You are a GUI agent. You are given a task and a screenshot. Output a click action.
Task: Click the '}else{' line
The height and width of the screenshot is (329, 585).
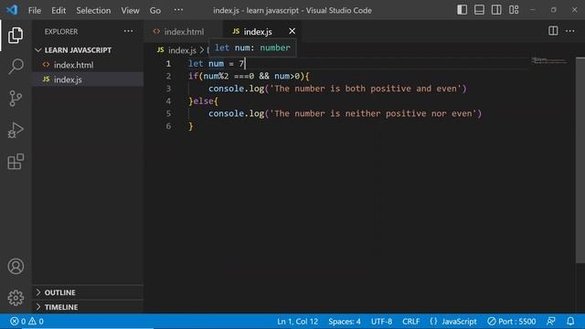203,101
